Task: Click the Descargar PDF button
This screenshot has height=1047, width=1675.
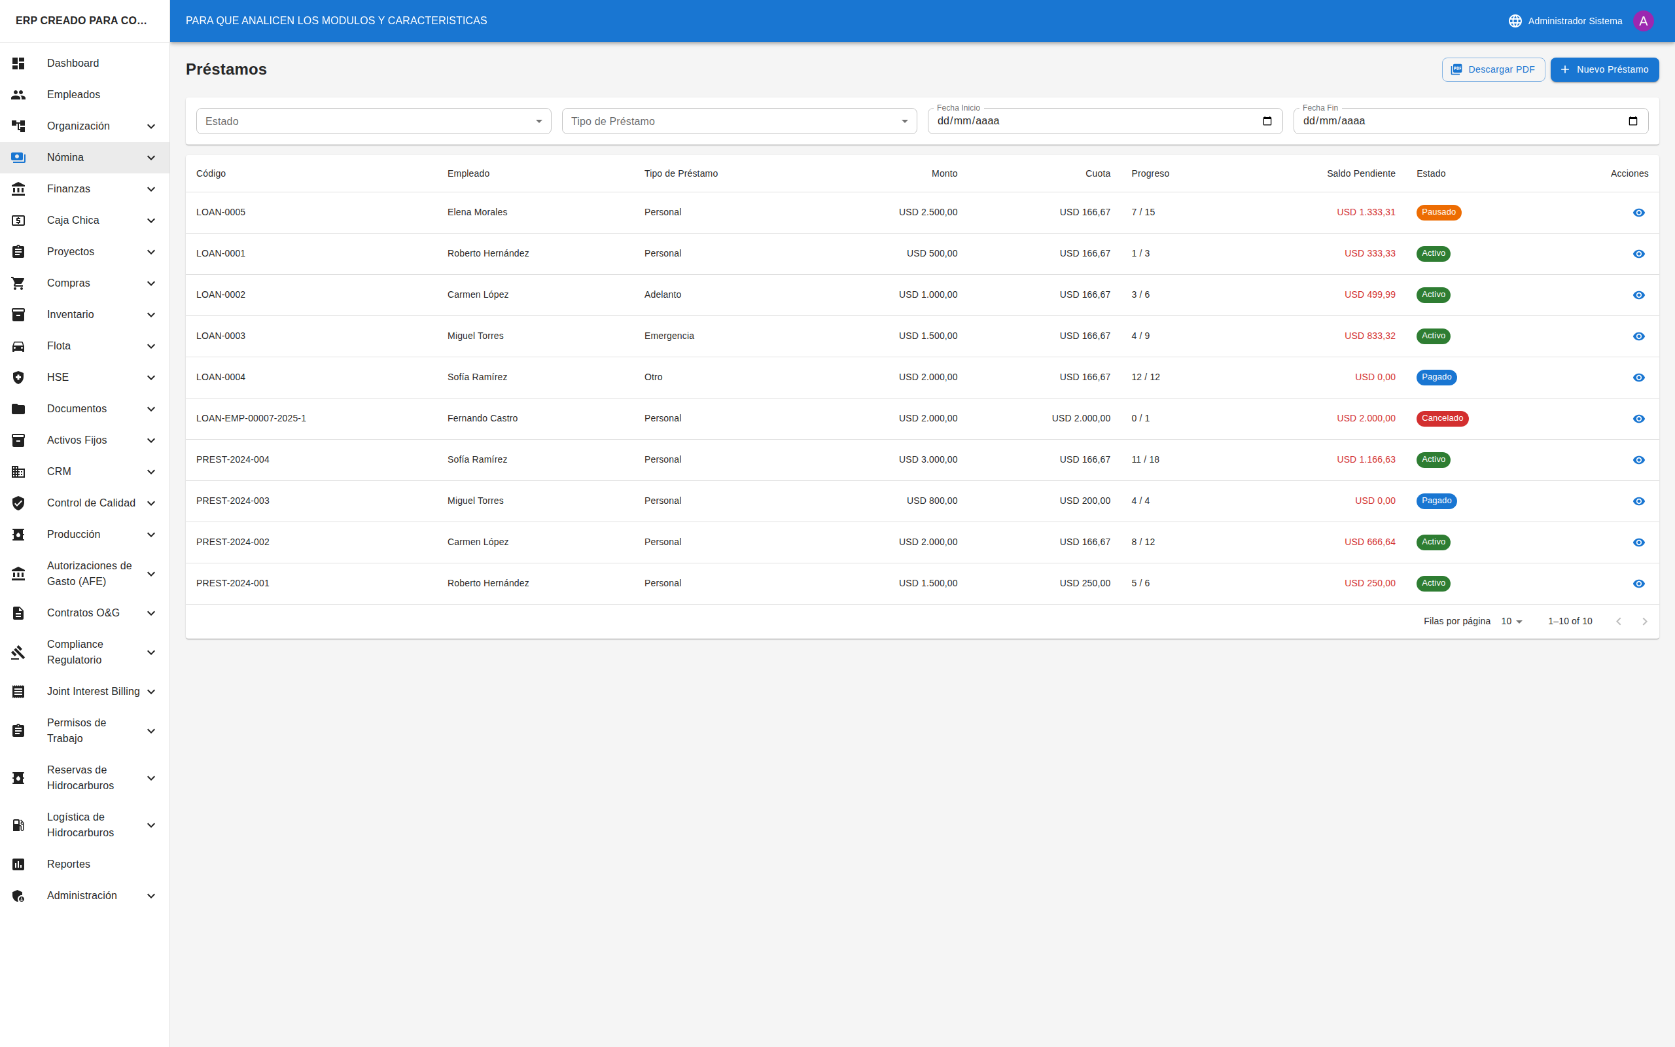Action: (x=1493, y=70)
